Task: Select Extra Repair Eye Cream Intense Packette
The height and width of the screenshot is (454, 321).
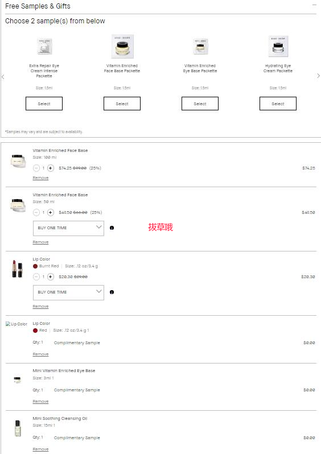Action: click(44, 104)
